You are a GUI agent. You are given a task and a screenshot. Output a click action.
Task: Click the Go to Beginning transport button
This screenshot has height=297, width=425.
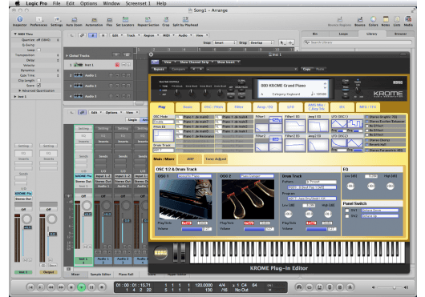pyautogui.click(x=30, y=287)
